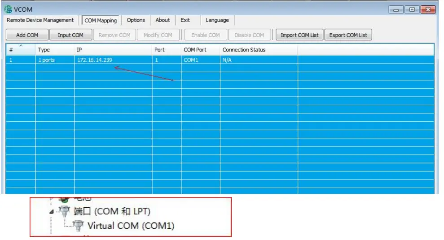Maximize the VCOM window
This screenshot has width=444, height=240.
(412, 9)
